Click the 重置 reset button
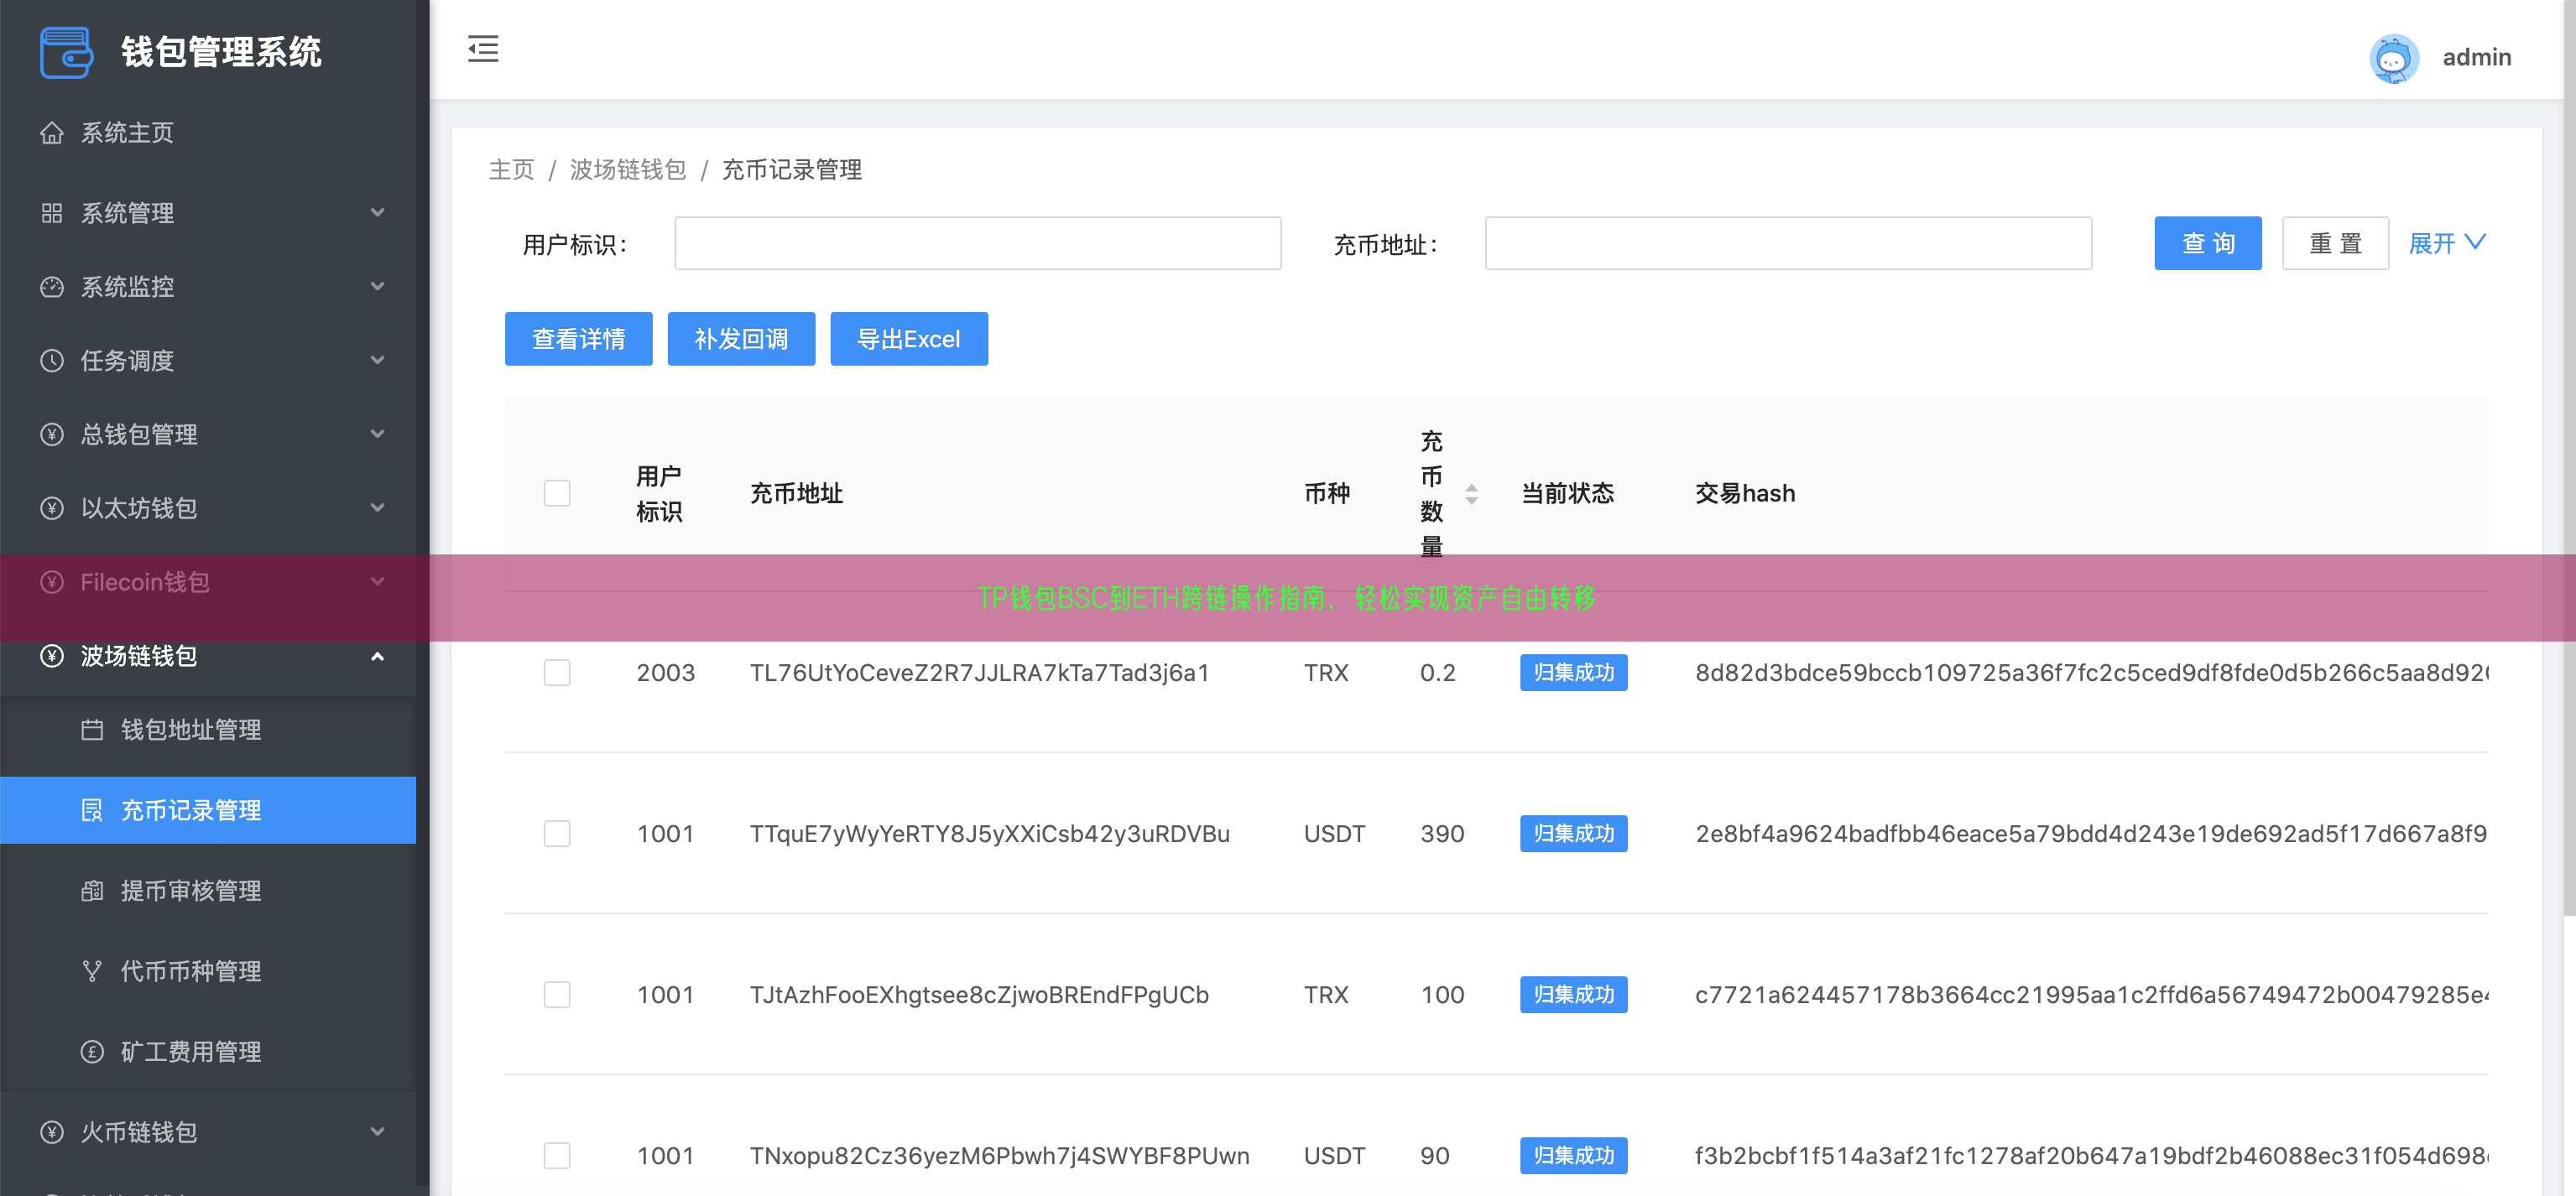This screenshot has height=1196, width=2576. pos(2335,242)
